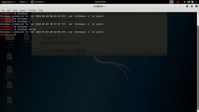Maximize the root@kali terminal window

point(192,6)
